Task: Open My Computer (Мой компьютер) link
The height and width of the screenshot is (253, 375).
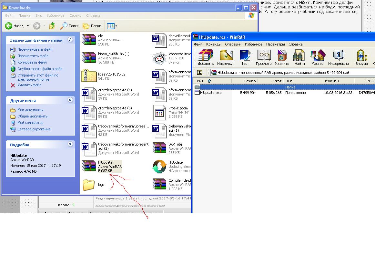Action: pos(30,123)
